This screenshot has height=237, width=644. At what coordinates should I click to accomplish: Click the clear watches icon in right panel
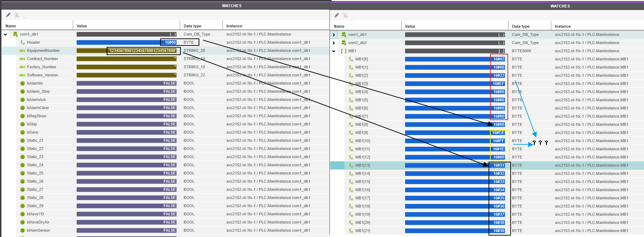[345, 15]
